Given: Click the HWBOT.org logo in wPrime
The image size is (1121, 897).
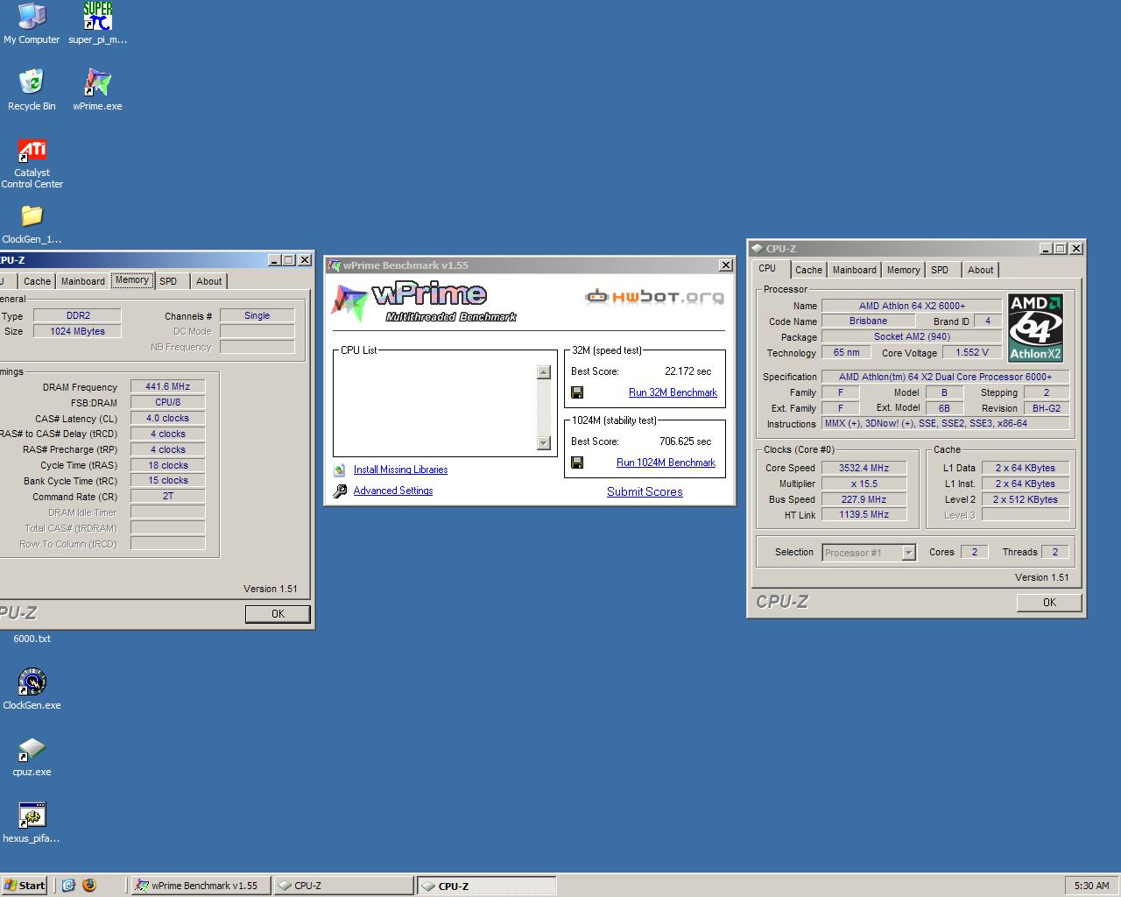Looking at the screenshot, I should [655, 297].
